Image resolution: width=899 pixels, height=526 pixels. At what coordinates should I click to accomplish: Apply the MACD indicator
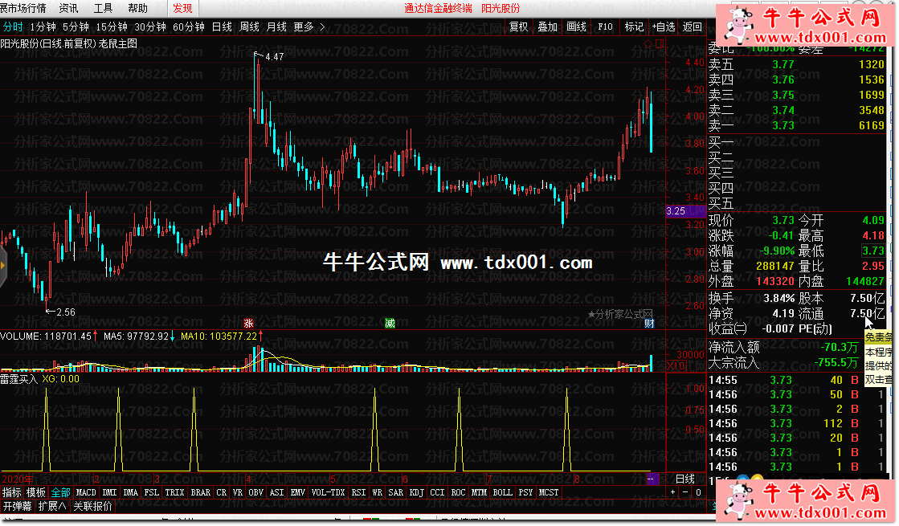point(86,493)
